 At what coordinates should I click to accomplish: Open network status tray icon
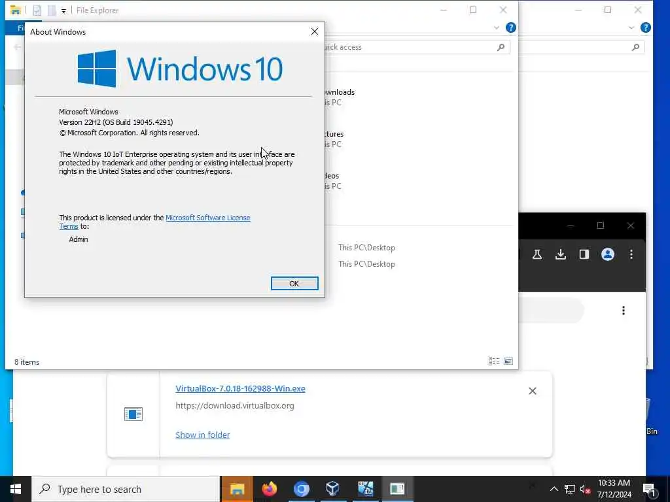pos(570,489)
